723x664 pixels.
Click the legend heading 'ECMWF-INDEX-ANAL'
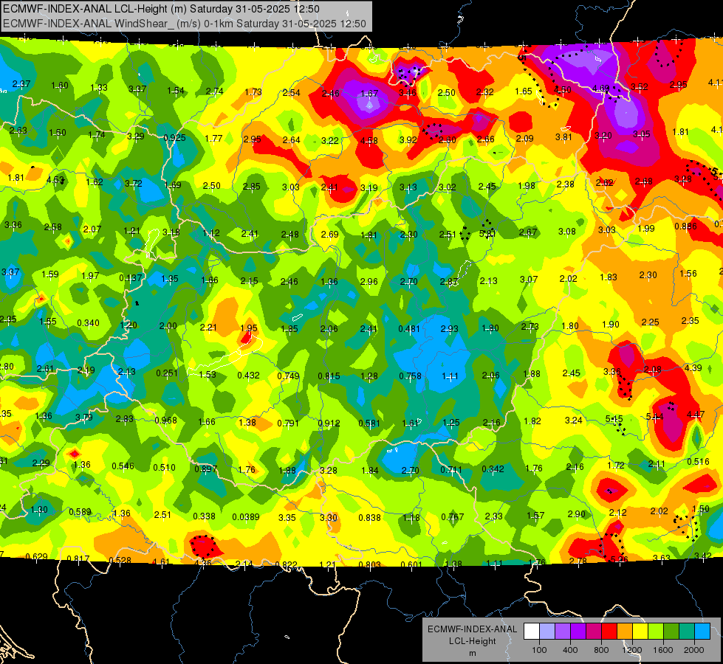click(473, 629)
